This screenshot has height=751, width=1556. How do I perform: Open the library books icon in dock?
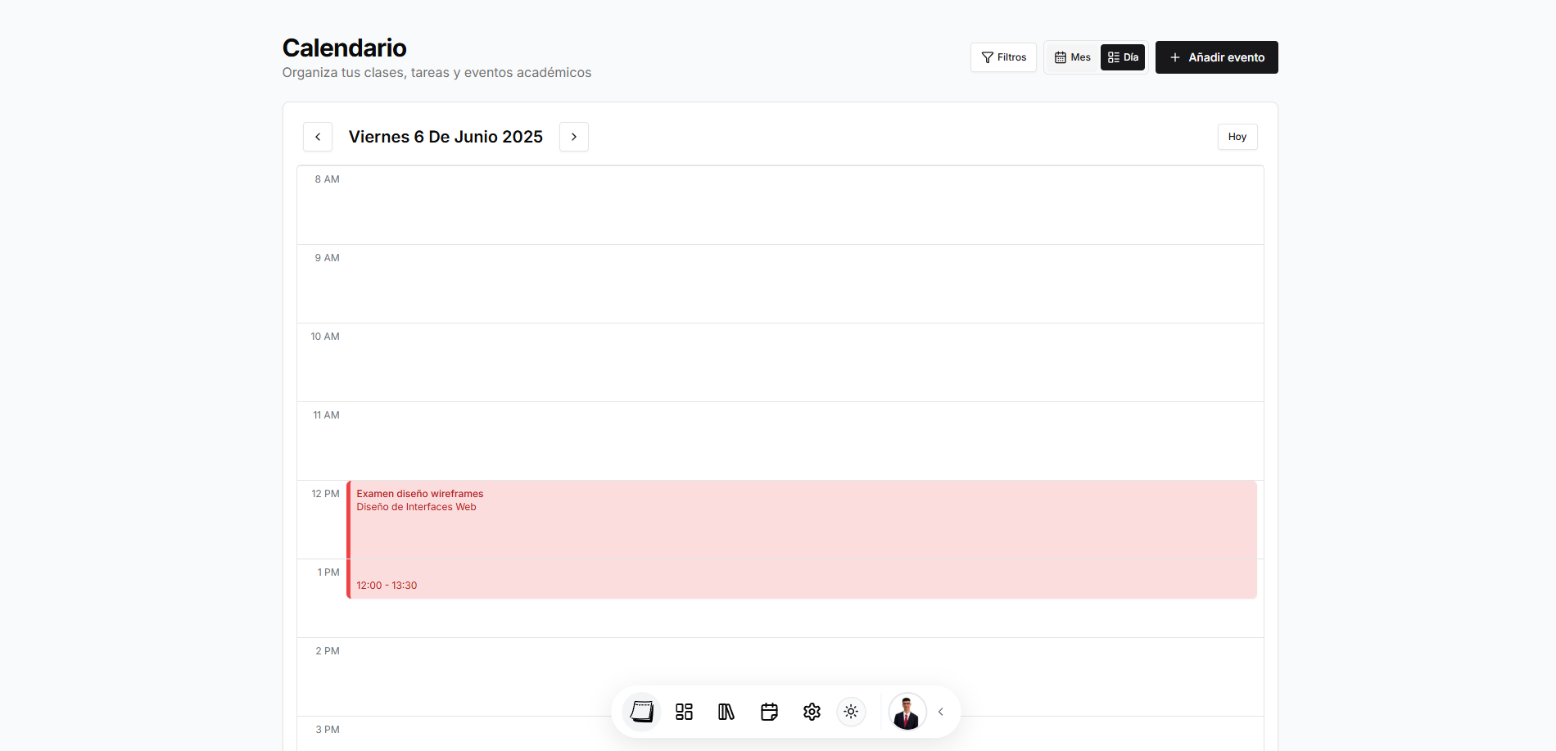(726, 712)
